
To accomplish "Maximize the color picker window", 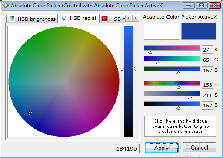I will point(201,6).
